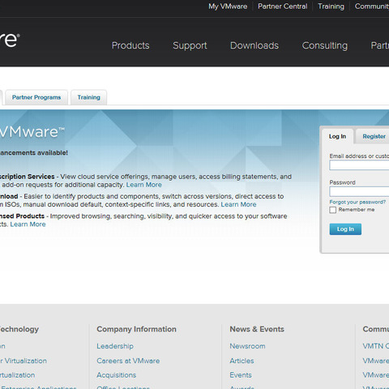Image resolution: width=389 pixels, height=389 pixels.
Task: Click the VMware logo in header
Action: [9, 41]
